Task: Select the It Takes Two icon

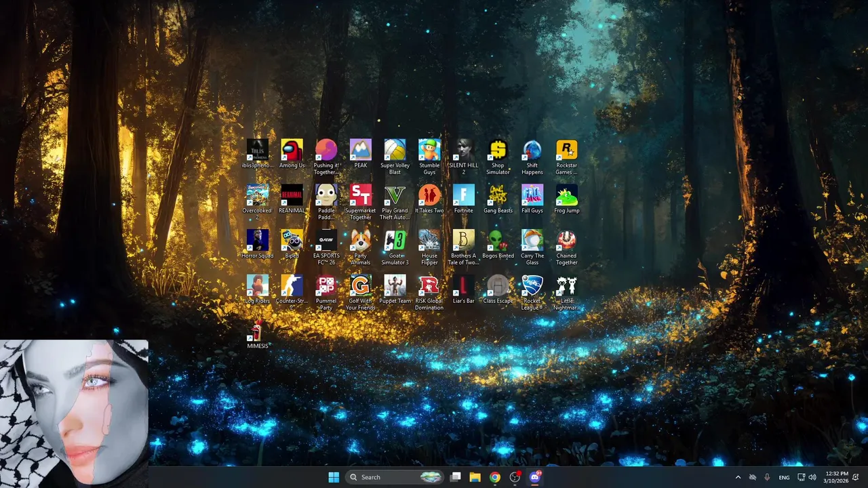Action: [429, 199]
